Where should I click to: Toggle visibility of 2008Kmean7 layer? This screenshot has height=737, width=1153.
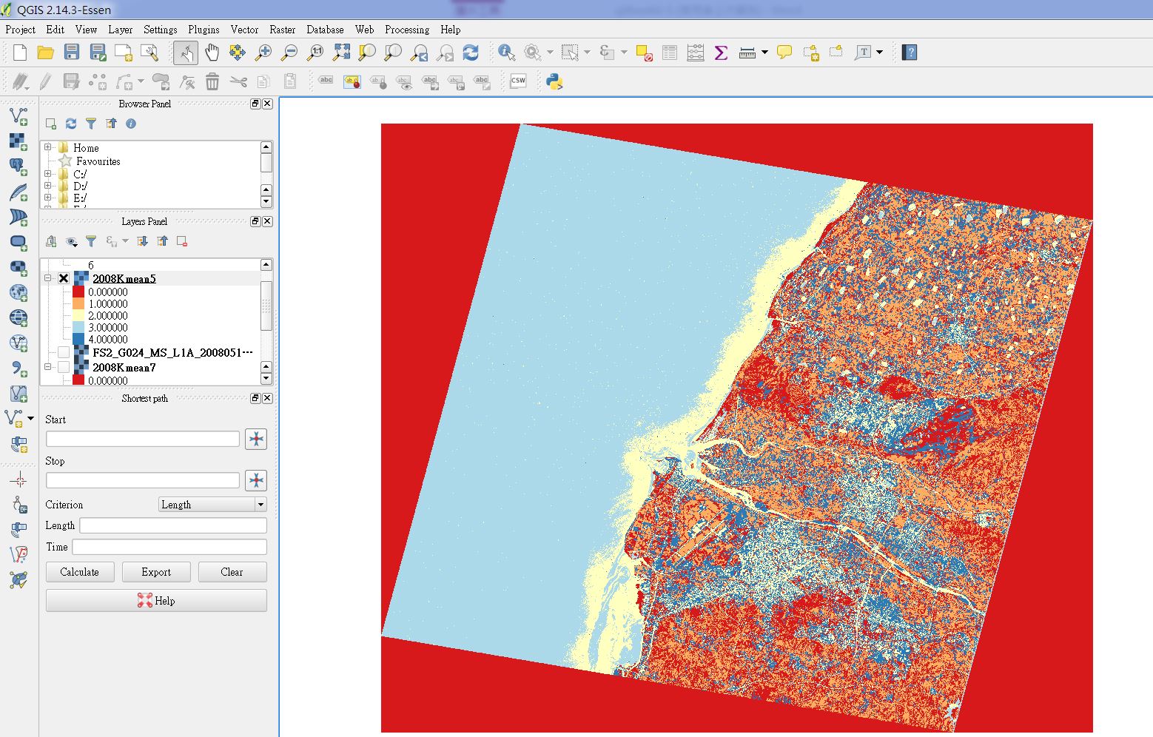click(64, 368)
